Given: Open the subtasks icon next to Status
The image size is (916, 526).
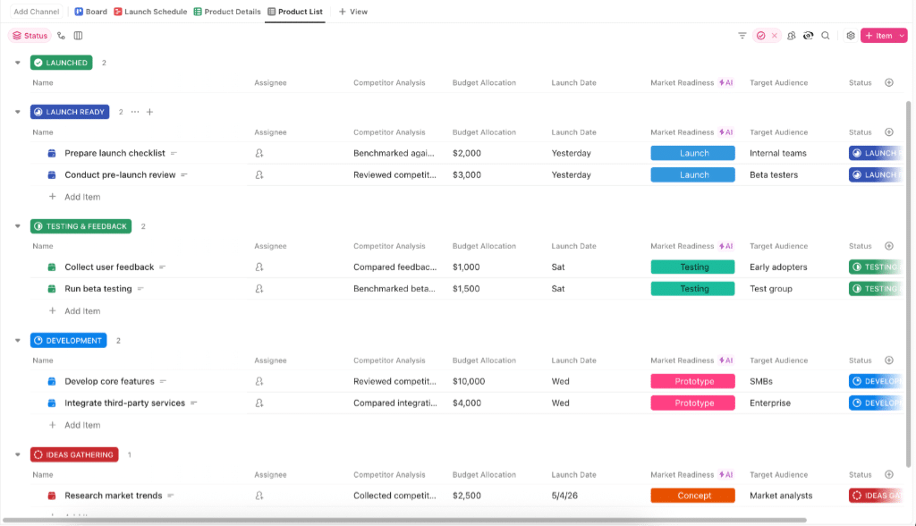Looking at the screenshot, I should coord(62,36).
